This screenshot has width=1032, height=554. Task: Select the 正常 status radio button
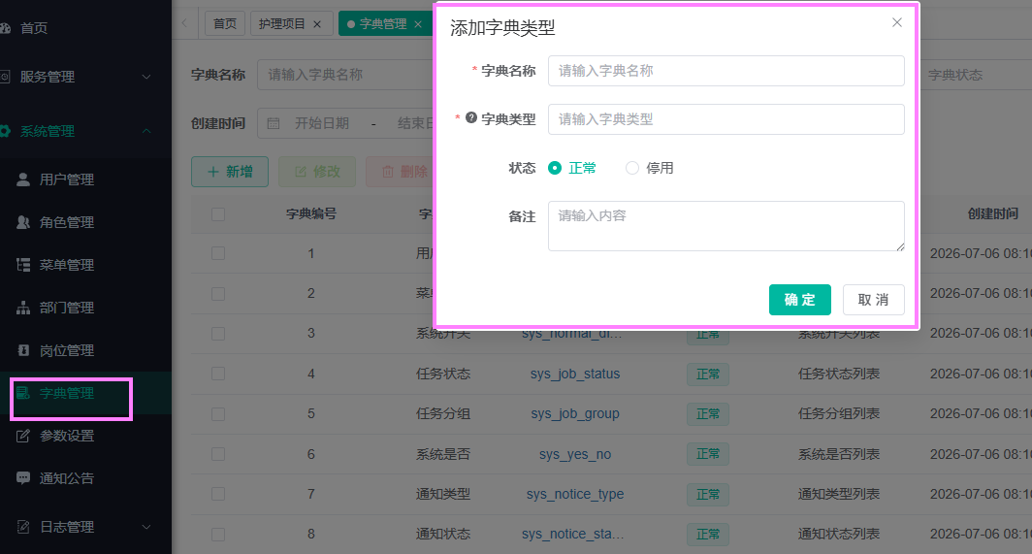(x=555, y=168)
